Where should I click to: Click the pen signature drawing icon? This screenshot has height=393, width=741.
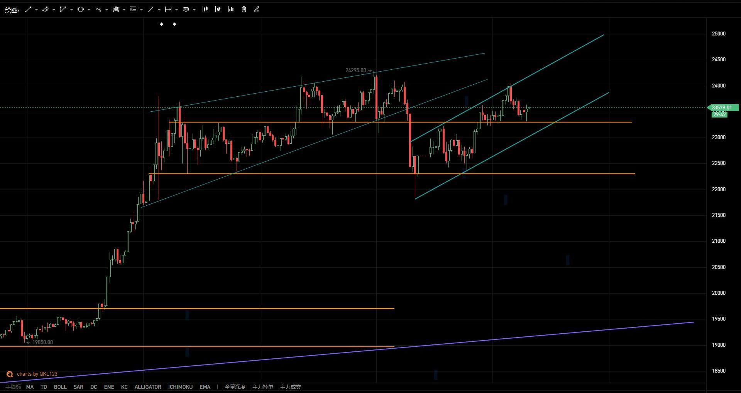[257, 10]
